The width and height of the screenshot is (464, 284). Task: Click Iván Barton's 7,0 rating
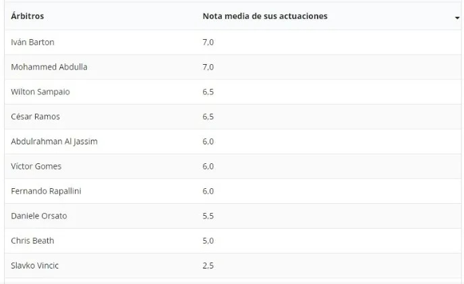point(208,42)
